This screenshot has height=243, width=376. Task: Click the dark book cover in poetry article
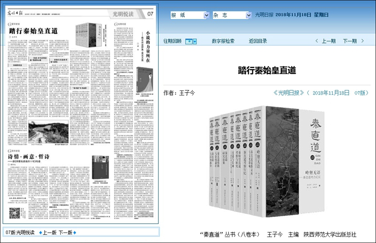pos(100,167)
